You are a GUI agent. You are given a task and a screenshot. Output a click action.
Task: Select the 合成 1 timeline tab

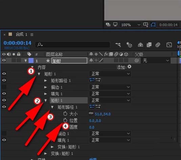pos(21,34)
